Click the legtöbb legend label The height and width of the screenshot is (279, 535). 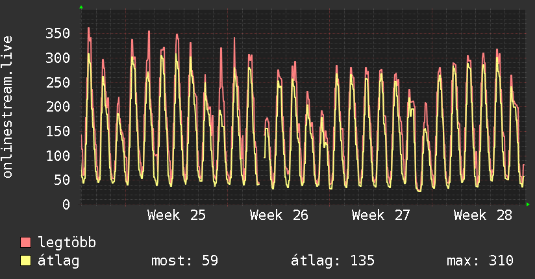click(67, 242)
